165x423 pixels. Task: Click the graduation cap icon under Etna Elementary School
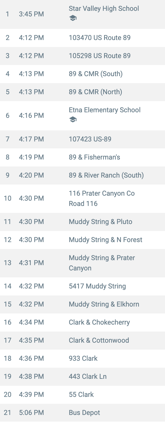pos(73,120)
